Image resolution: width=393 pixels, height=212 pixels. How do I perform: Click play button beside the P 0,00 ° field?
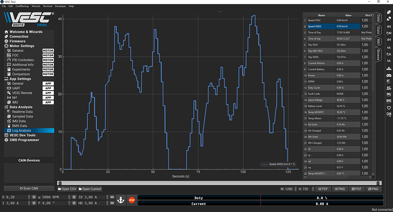coord(74,203)
